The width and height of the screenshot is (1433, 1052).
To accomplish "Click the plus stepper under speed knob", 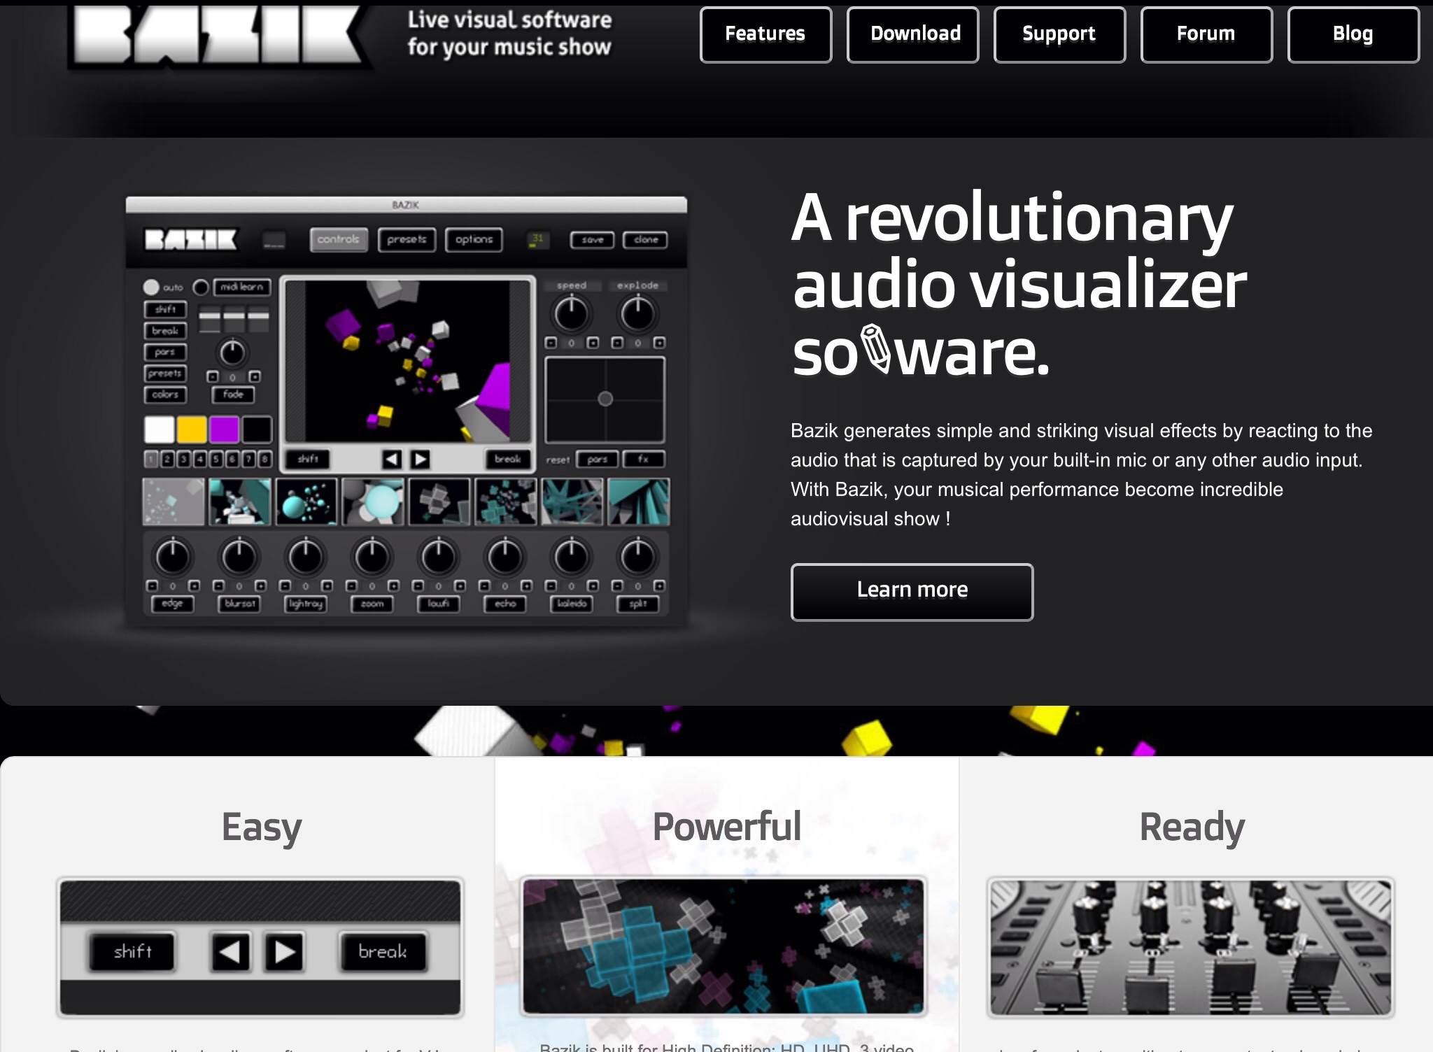I will [x=593, y=343].
